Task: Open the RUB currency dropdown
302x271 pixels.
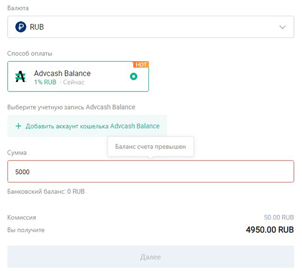Action: click(x=150, y=27)
